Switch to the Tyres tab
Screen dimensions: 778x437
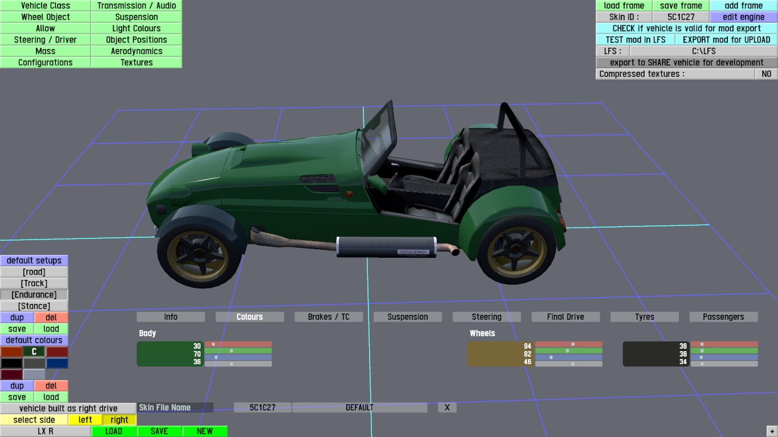645,317
